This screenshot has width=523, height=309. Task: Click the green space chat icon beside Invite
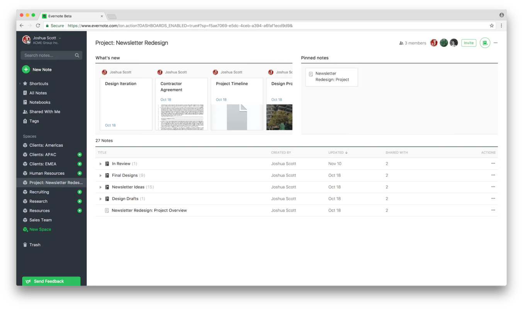(485, 43)
